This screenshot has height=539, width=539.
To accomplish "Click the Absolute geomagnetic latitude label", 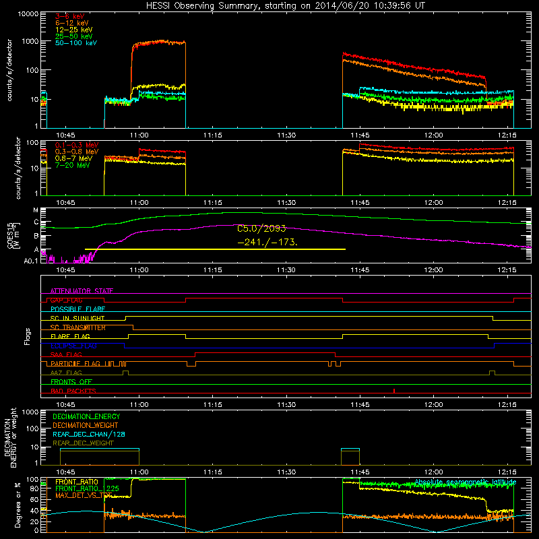I will [466, 482].
